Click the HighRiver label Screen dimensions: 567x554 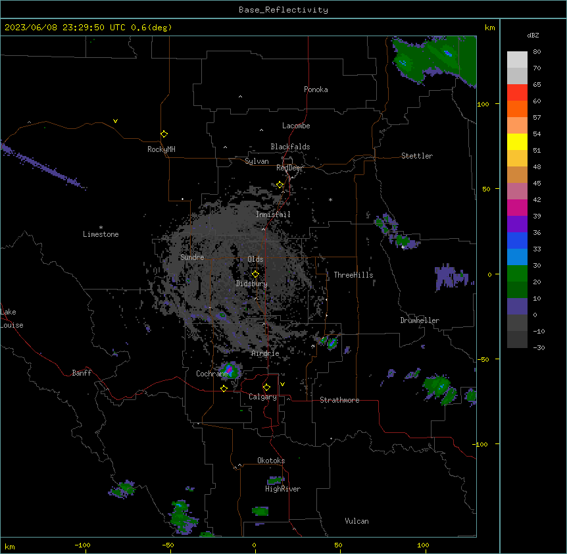tap(283, 489)
